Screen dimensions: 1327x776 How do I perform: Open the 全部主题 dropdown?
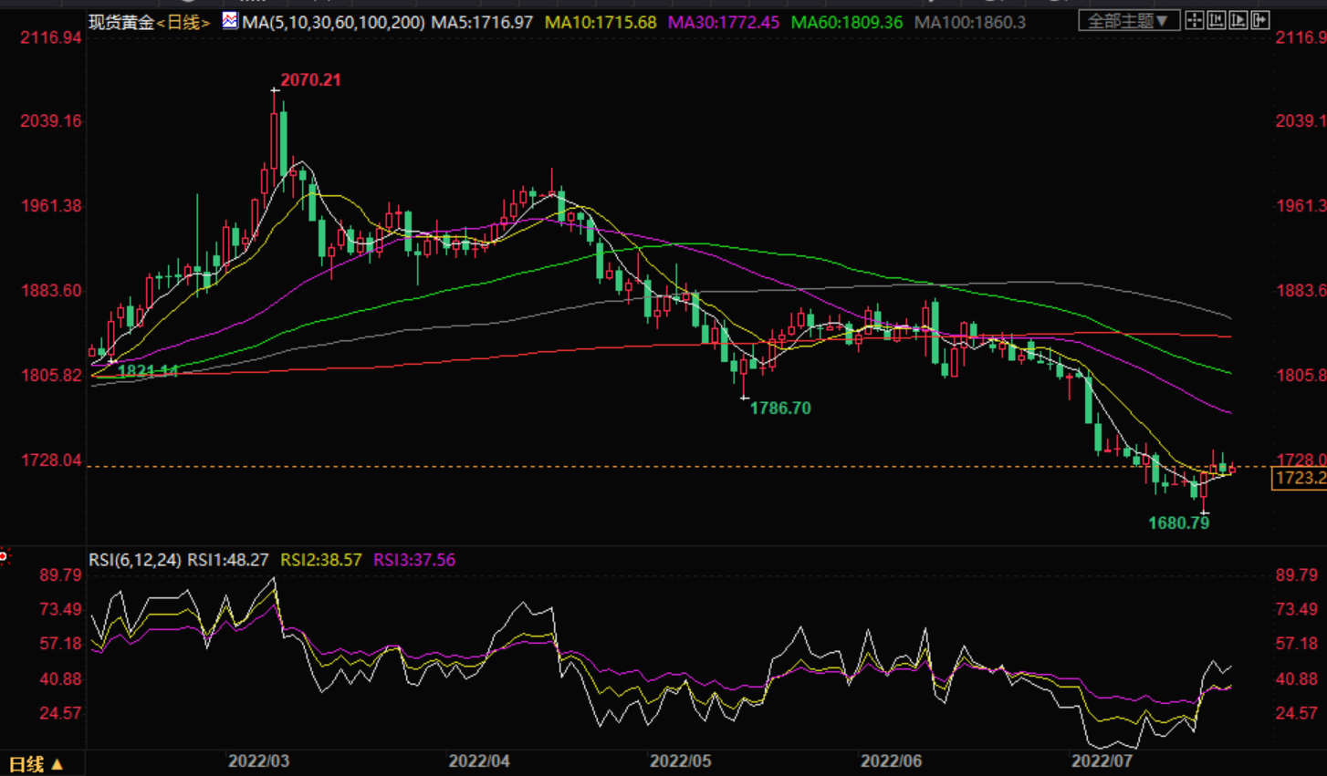(1128, 21)
